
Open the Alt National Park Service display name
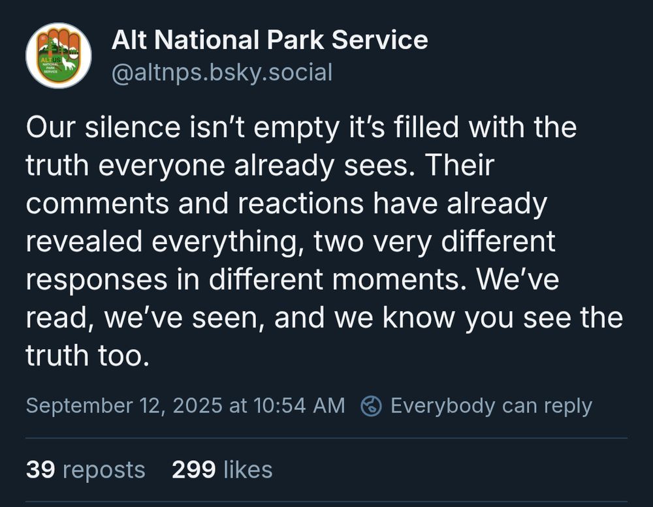pyautogui.click(x=270, y=40)
